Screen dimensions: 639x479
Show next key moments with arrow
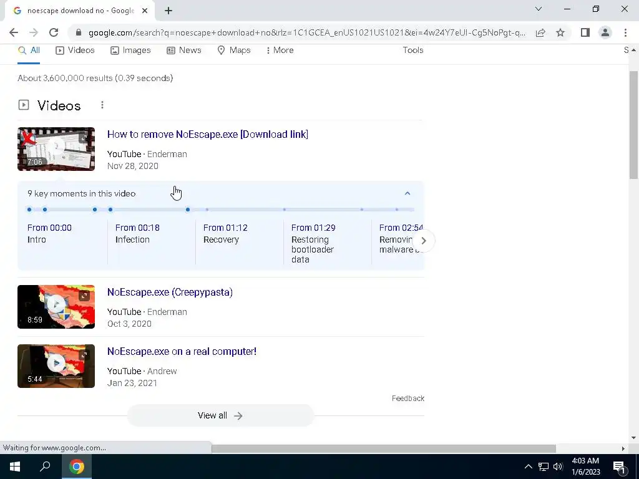pyautogui.click(x=424, y=241)
